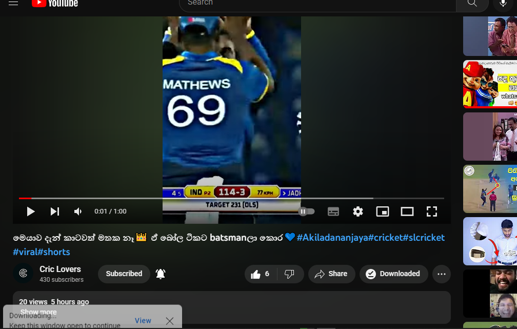Open the cricket pitch analysis recommended video
The width and height of the screenshot is (517, 329).
tap(490, 189)
